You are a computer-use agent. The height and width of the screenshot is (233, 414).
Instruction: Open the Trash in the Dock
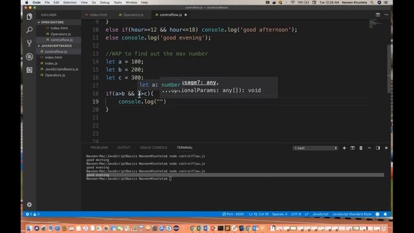click(384, 228)
